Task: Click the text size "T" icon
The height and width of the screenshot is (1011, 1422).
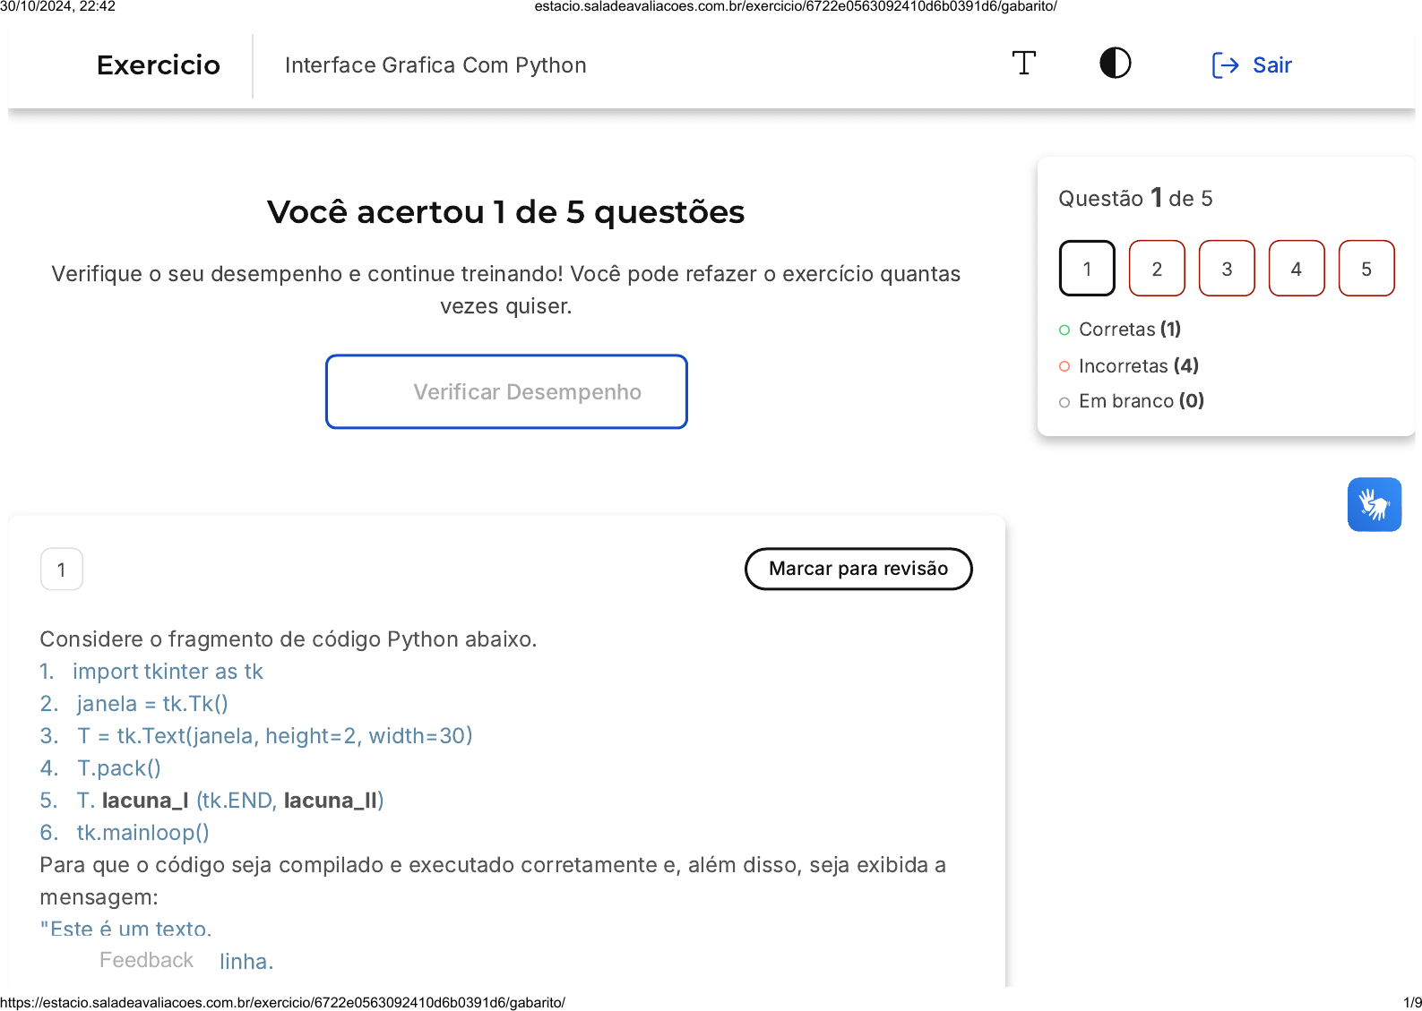Action: click(1023, 64)
